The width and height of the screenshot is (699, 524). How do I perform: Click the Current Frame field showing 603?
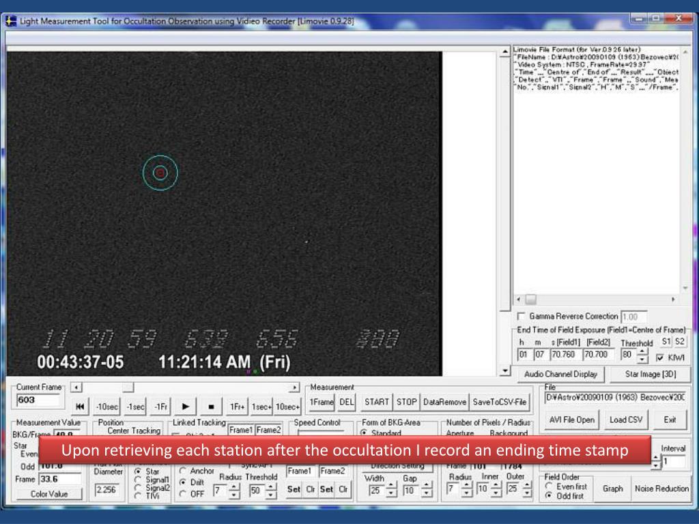(x=38, y=400)
